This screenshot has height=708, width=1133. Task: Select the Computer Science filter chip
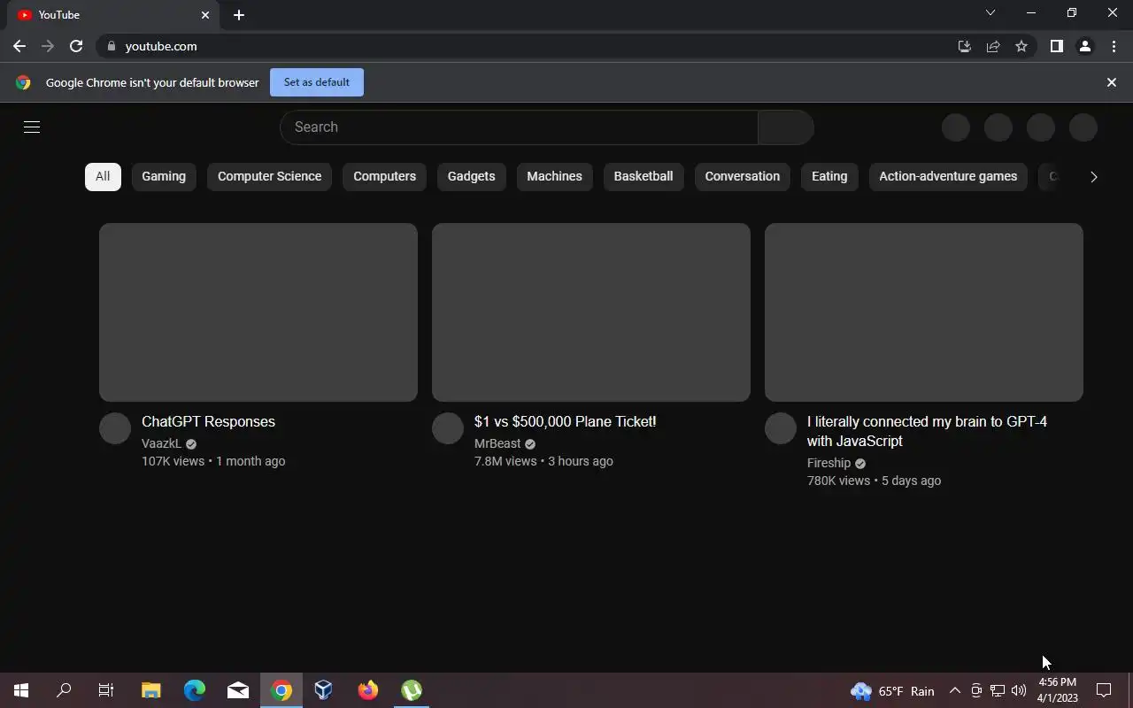tap(269, 176)
